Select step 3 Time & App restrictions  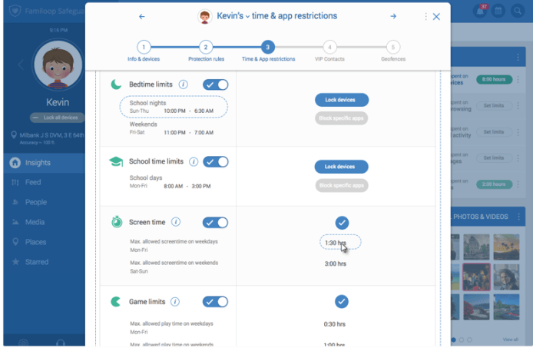(268, 48)
